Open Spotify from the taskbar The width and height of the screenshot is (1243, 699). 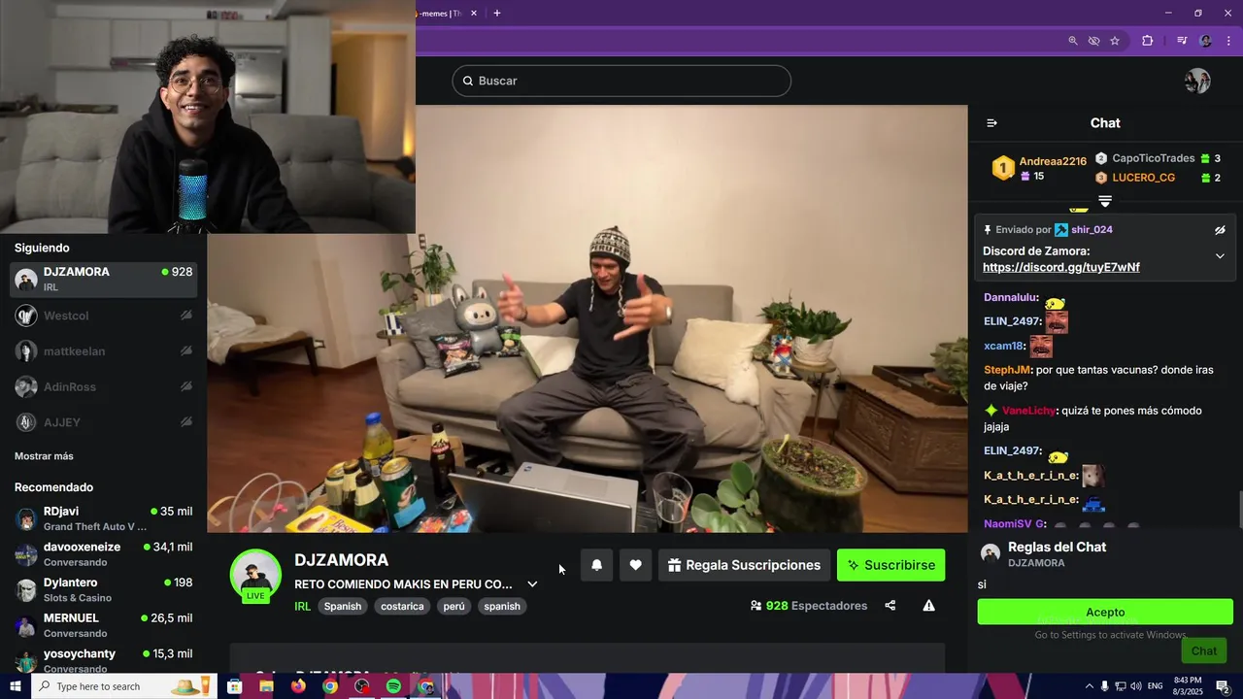click(393, 686)
